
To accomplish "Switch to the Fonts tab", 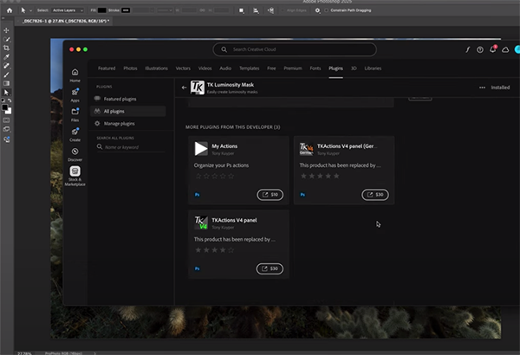I will 315,68.
